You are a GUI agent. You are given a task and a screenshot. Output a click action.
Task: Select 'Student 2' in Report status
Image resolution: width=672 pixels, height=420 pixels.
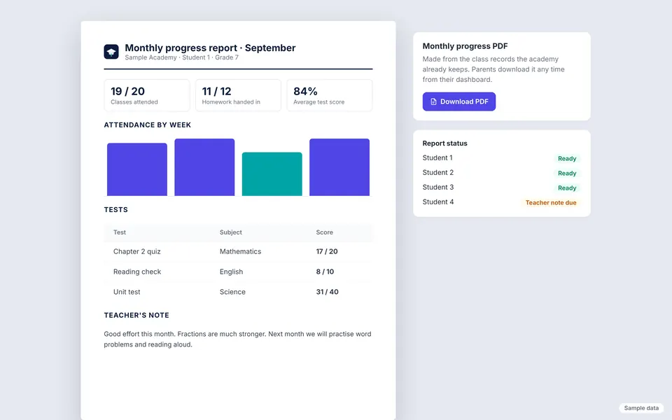pyautogui.click(x=438, y=172)
